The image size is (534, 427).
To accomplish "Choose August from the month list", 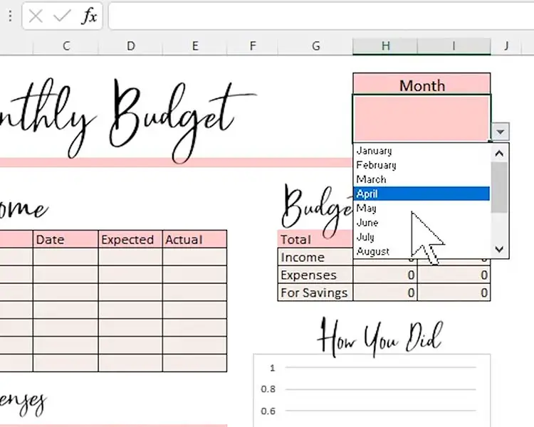I will point(422,251).
